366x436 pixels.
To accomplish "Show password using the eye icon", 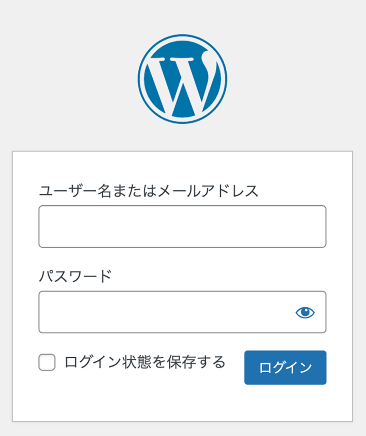I will [x=305, y=313].
